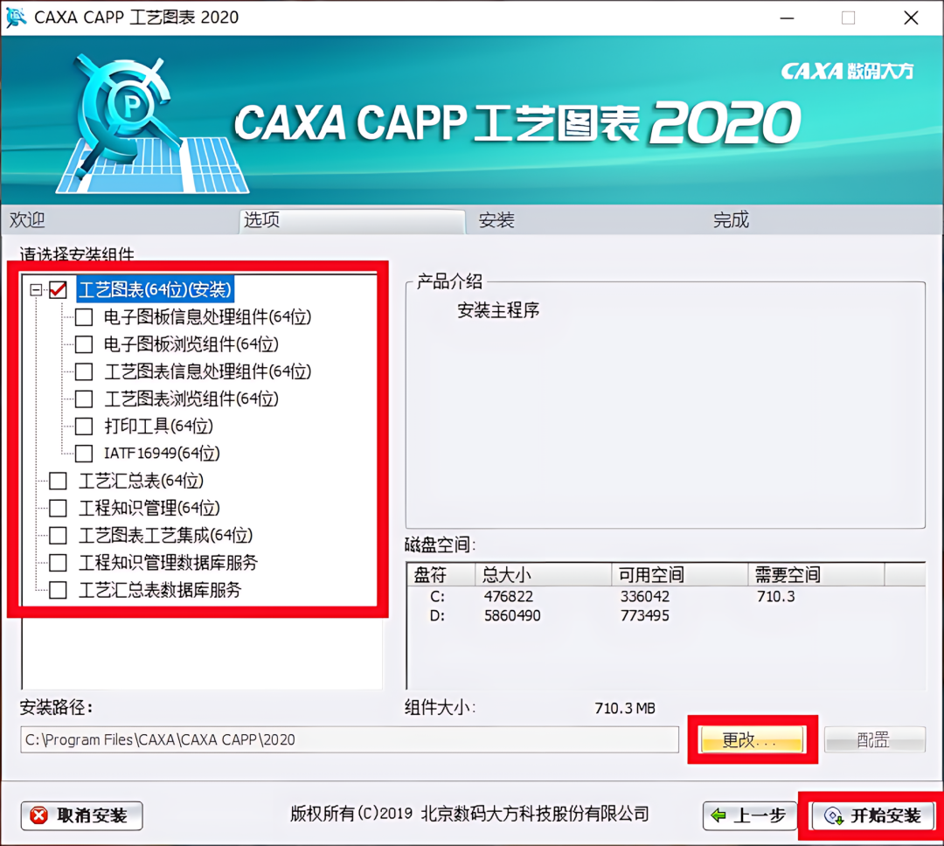Click the CAXA数码大方 brand logo
944x846 pixels.
pos(847,71)
